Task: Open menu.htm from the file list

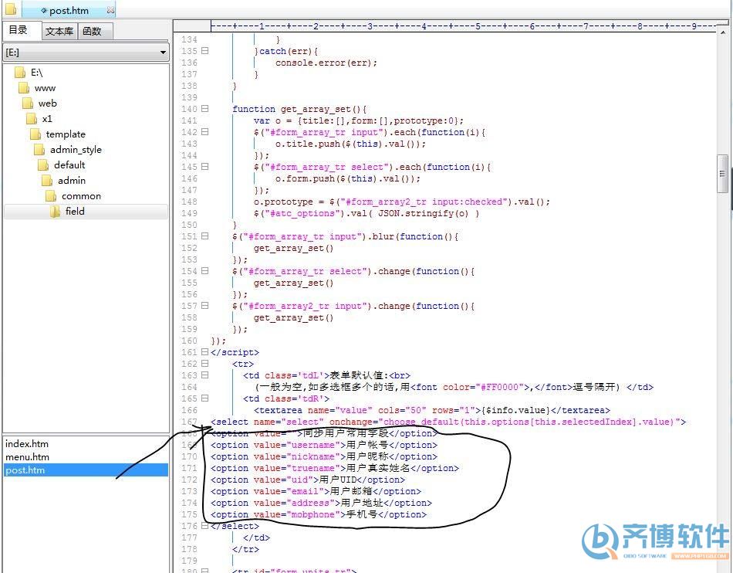Action: [27, 457]
